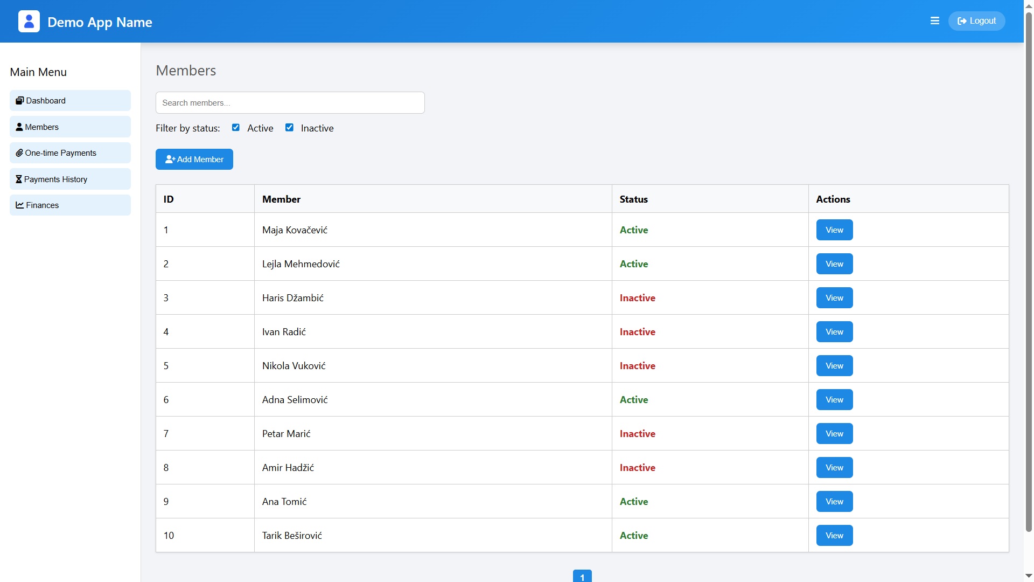Image resolution: width=1034 pixels, height=582 pixels.
Task: Click the Demo App Name title link
Action: (100, 22)
